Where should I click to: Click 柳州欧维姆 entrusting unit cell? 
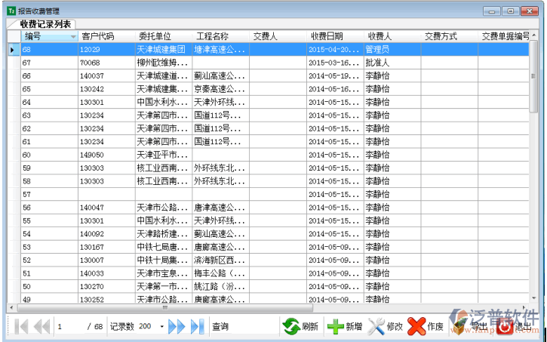click(164, 63)
